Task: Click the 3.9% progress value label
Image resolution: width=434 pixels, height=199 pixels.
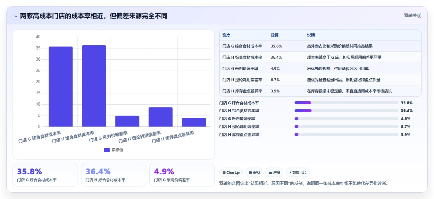Action: tap(405, 135)
